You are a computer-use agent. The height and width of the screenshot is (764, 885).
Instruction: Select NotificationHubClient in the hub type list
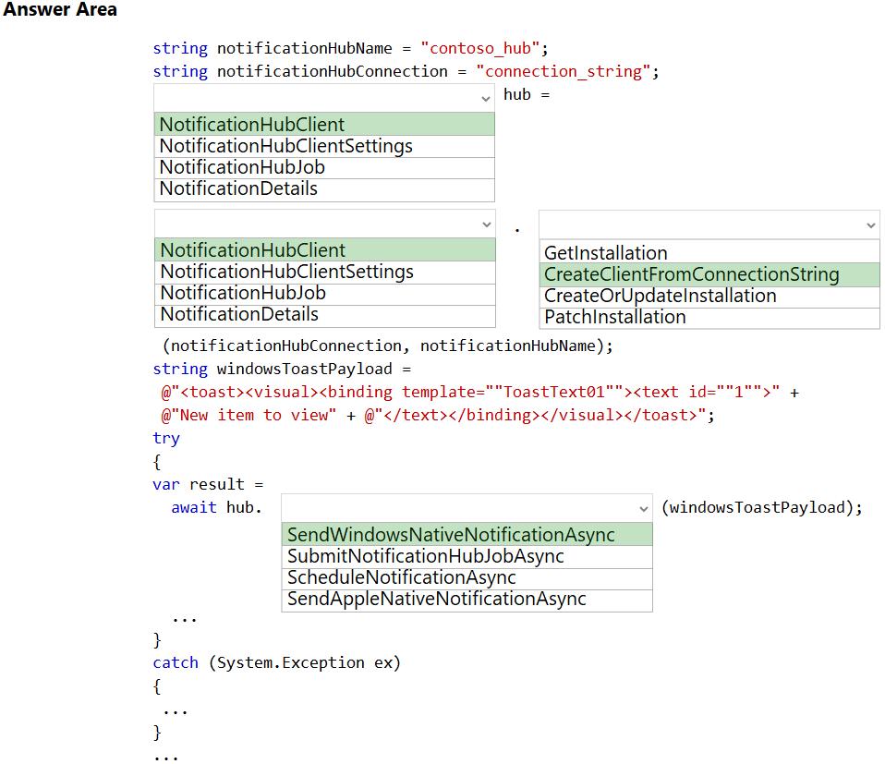(x=324, y=125)
